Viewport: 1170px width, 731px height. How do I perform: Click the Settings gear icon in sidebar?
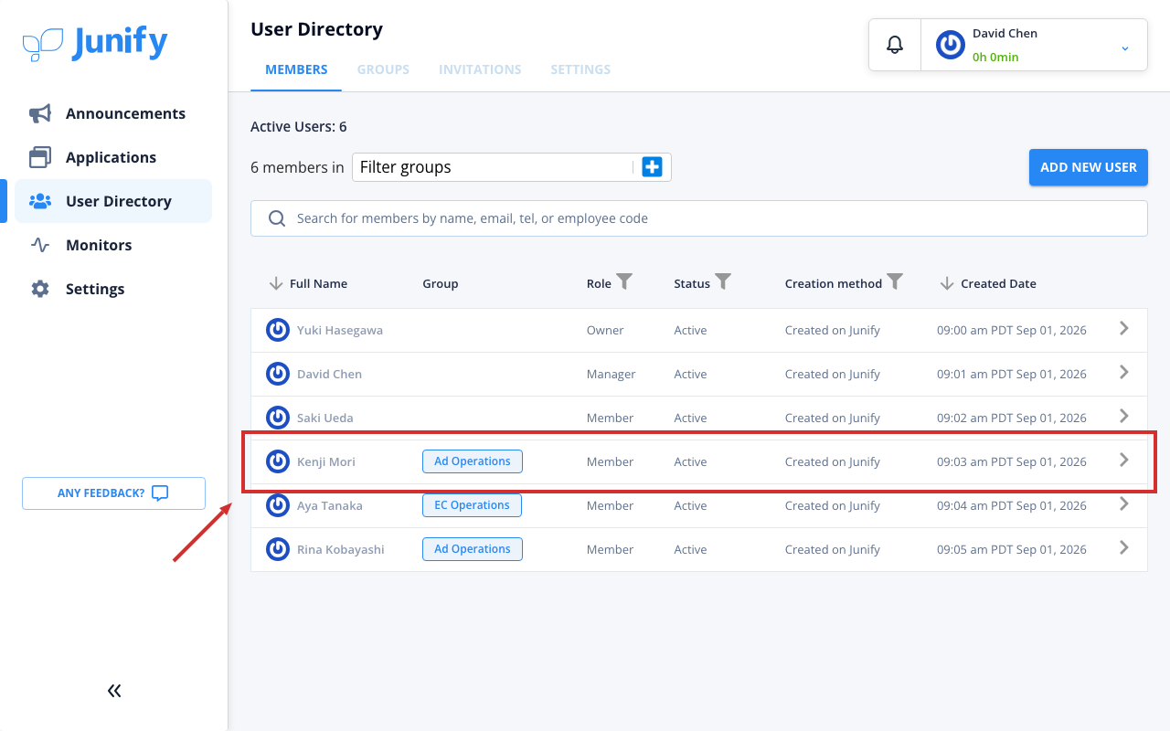(x=40, y=289)
